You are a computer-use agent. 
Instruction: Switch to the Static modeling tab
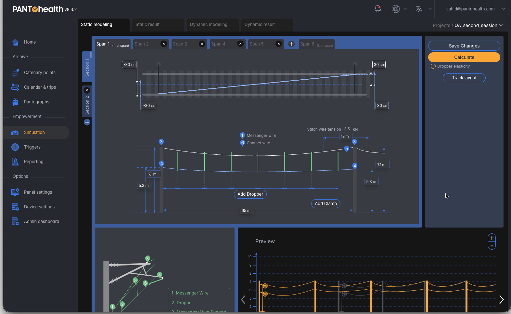coord(103,25)
